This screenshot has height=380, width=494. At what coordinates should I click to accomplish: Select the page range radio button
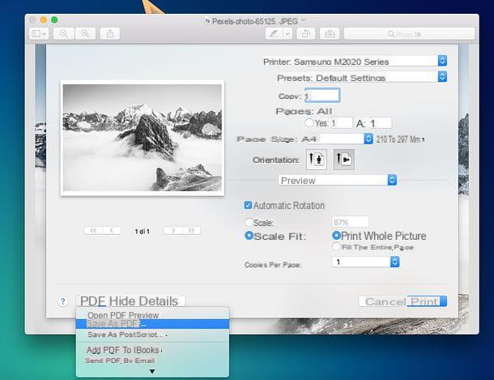pyautogui.click(x=309, y=122)
